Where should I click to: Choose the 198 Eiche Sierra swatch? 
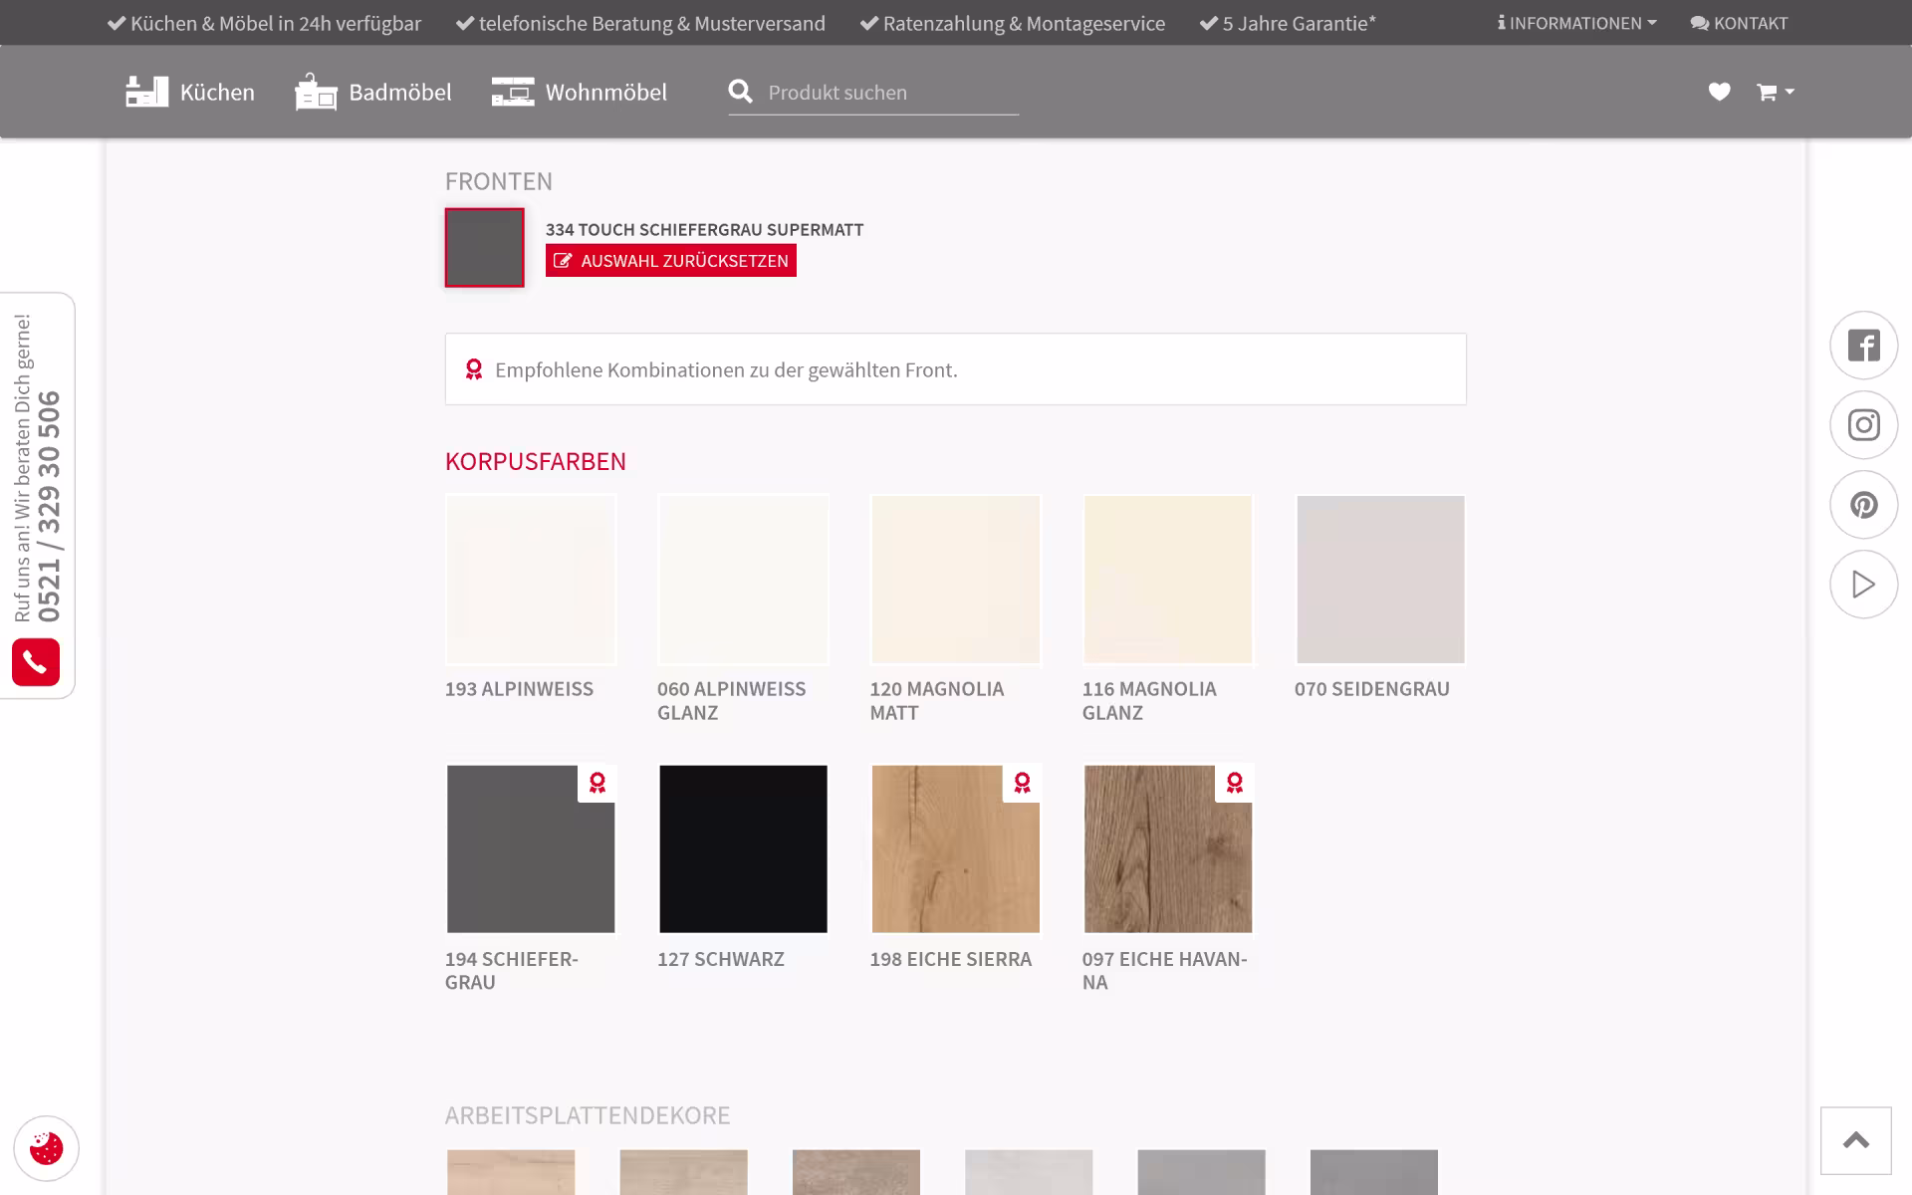[955, 849]
